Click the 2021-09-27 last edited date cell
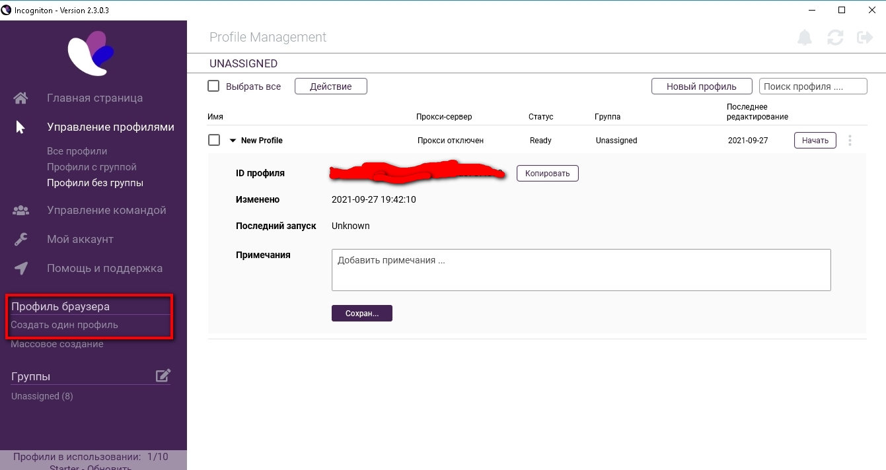Screen dimensions: 886x470 pyautogui.click(x=748, y=141)
